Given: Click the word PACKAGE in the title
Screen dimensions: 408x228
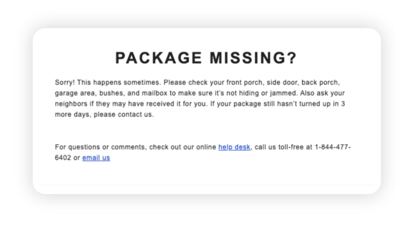Looking at the screenshot, I should 159,58.
